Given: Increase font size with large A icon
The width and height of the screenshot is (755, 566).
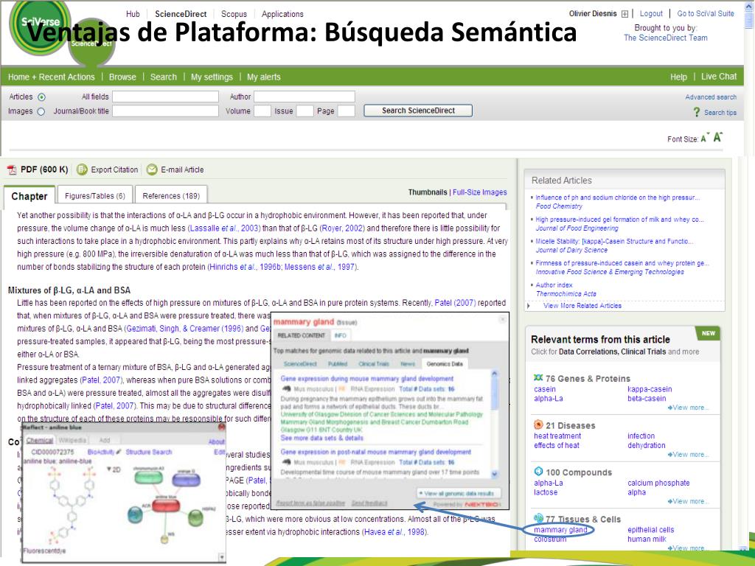Looking at the screenshot, I should point(717,137).
